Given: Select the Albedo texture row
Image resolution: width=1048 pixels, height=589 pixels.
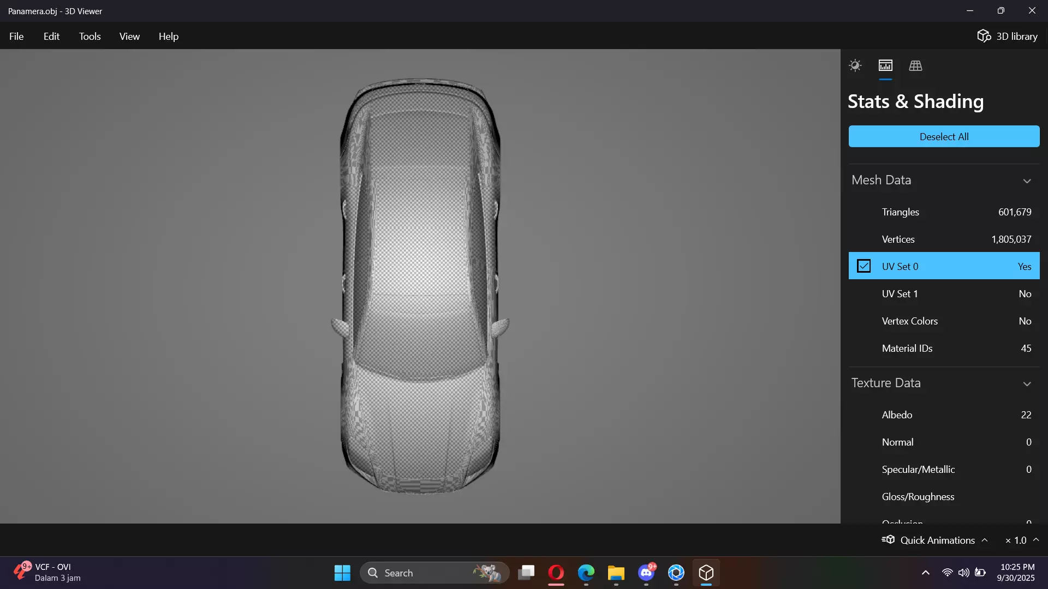Looking at the screenshot, I should (x=944, y=414).
